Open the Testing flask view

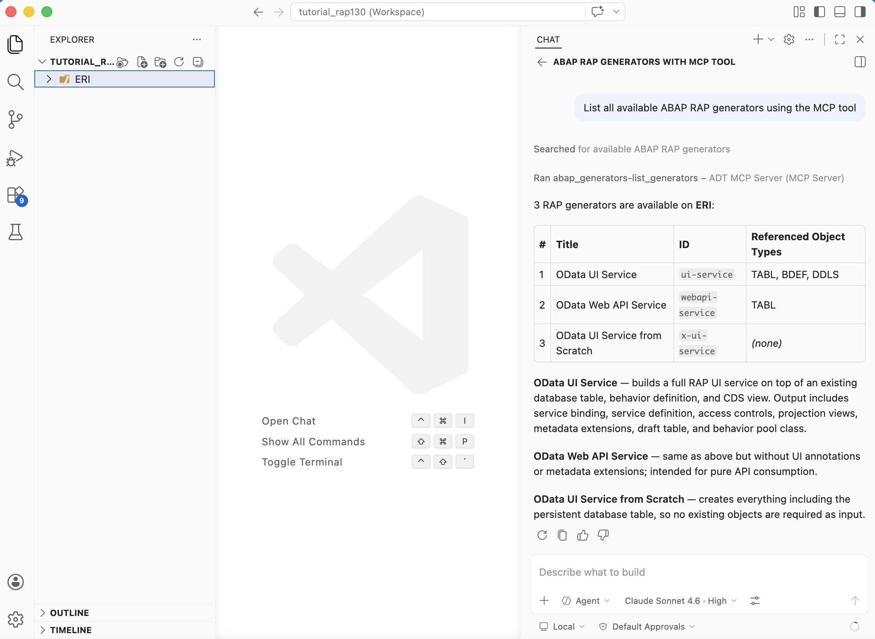coord(15,232)
